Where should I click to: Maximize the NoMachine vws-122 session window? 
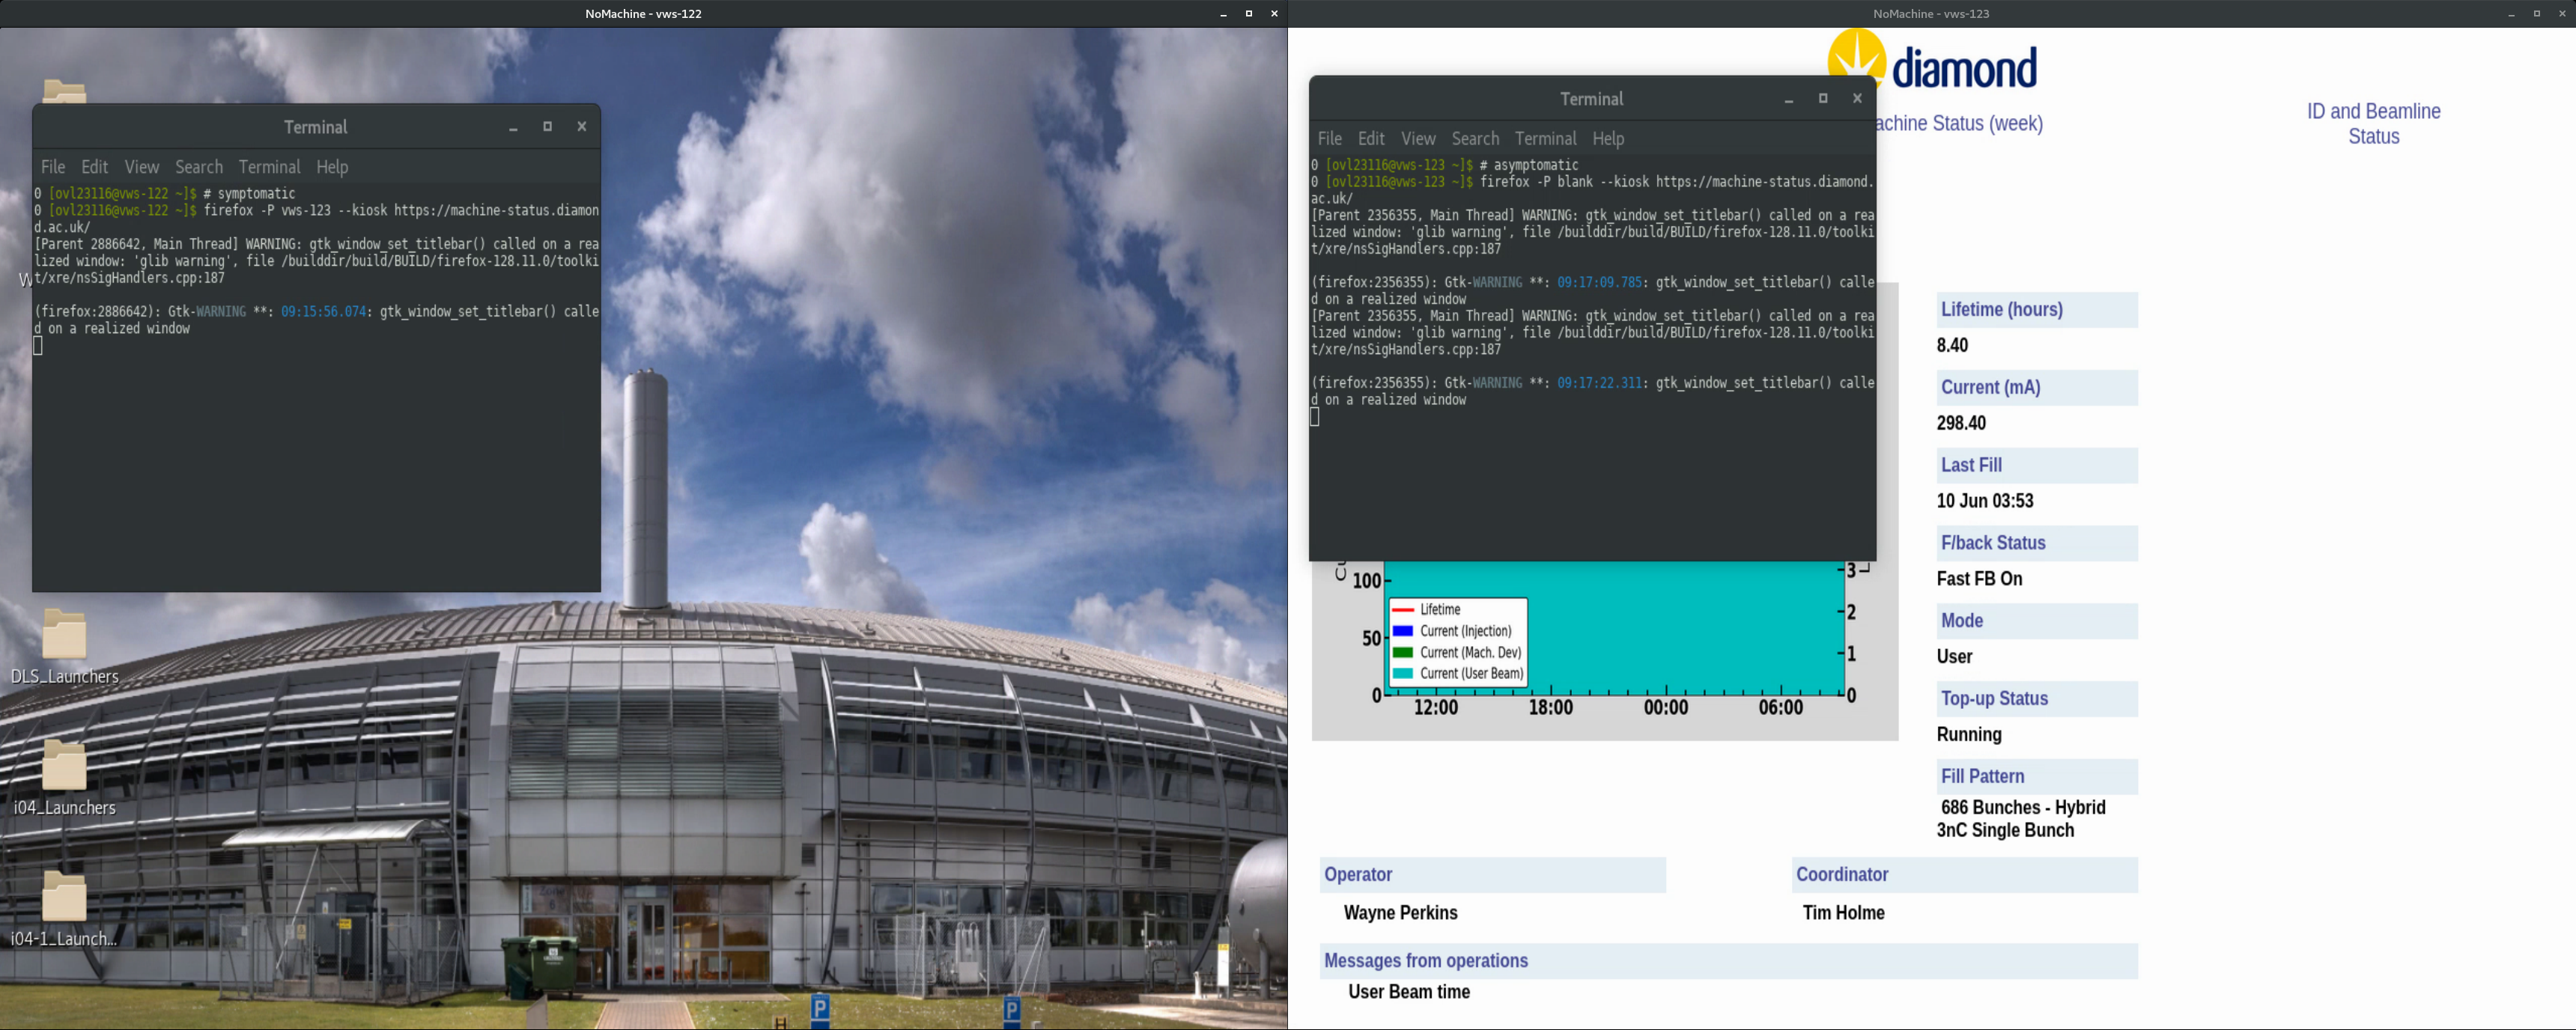[1248, 14]
